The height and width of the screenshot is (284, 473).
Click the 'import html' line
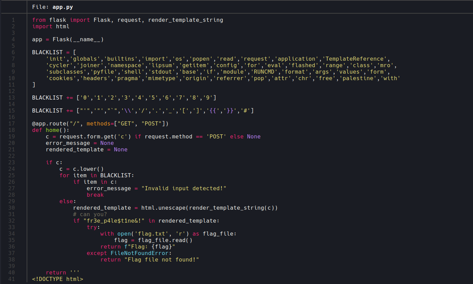(x=51, y=26)
